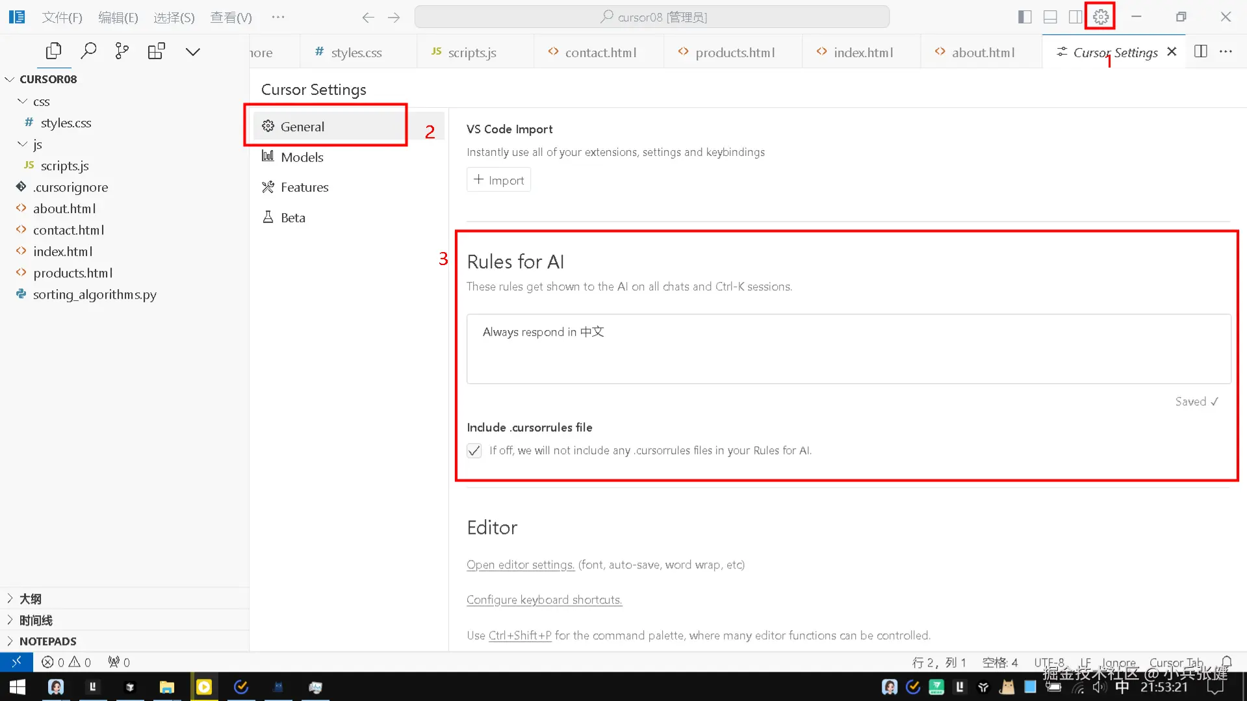Open Cursor settings gear icon
The height and width of the screenshot is (701, 1247).
tap(1101, 17)
